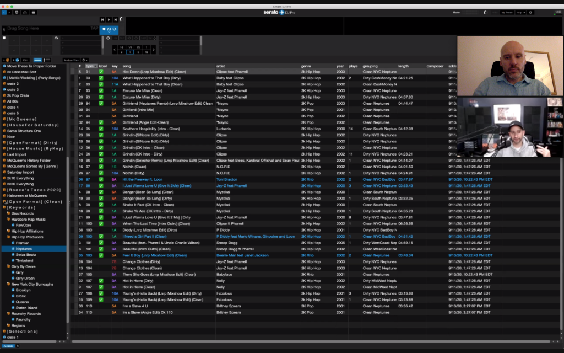
Task: Toggle label check for Nothin (Clean) row
Action: (101, 167)
